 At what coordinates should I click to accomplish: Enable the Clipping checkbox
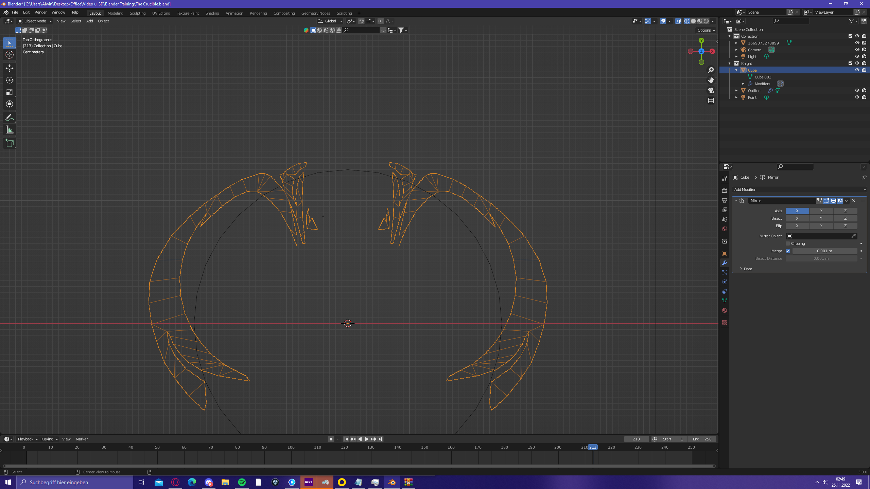tap(788, 243)
